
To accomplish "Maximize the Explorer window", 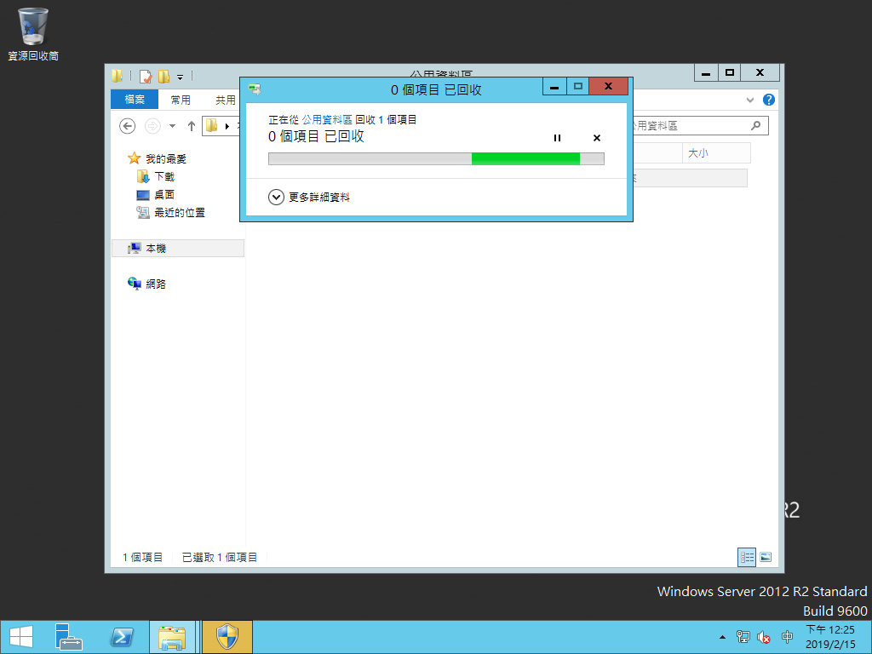I will (x=730, y=73).
